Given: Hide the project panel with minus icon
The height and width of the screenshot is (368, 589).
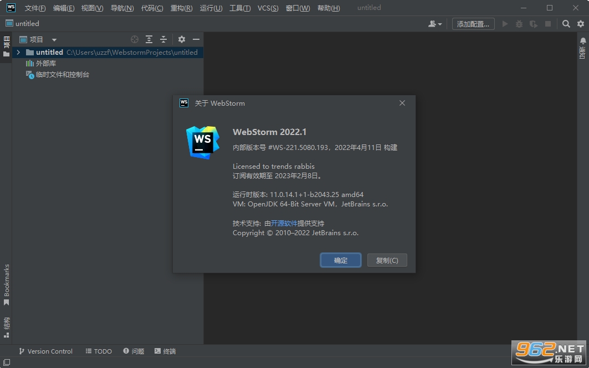Looking at the screenshot, I should pos(196,39).
